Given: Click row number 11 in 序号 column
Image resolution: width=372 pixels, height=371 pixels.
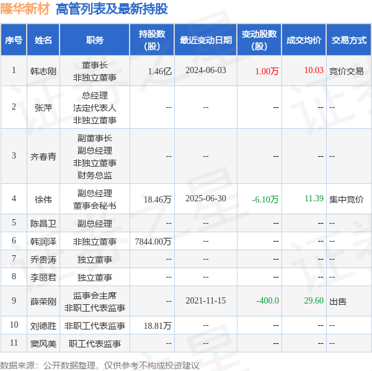Looking at the screenshot, I should (14, 343).
